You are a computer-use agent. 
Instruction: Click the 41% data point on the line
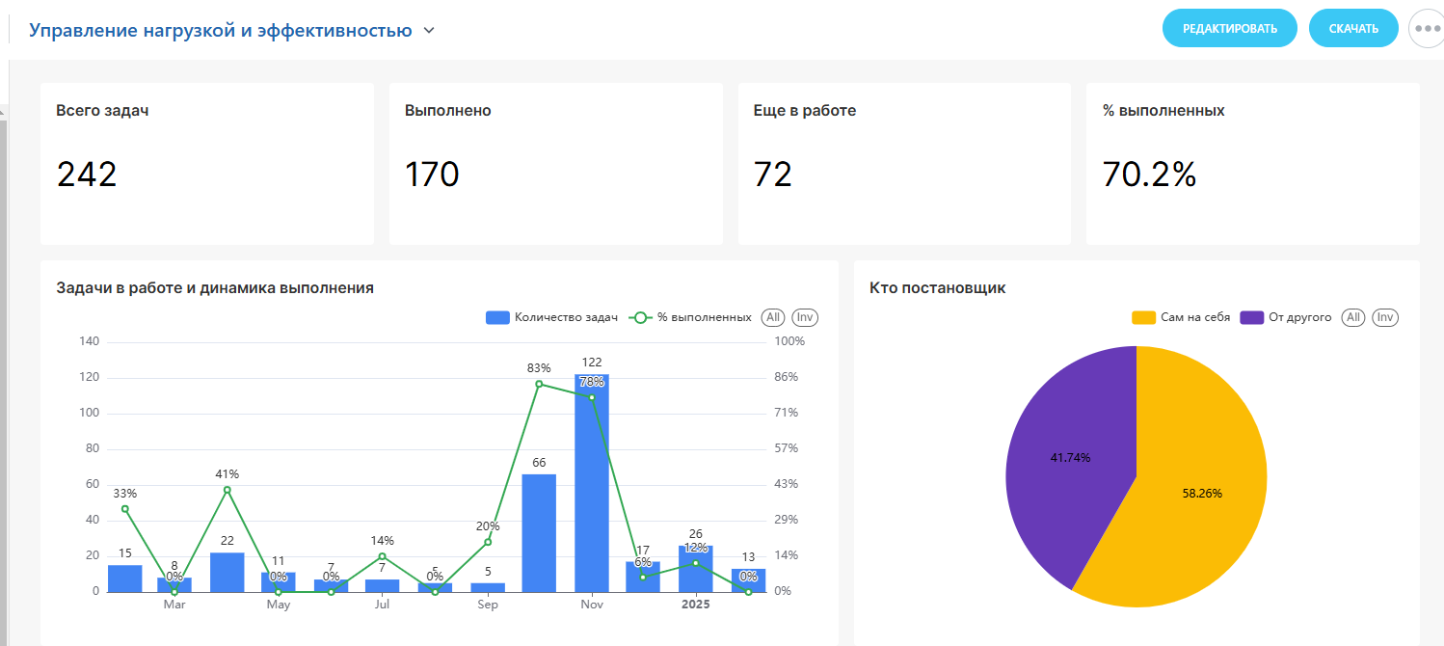point(227,490)
